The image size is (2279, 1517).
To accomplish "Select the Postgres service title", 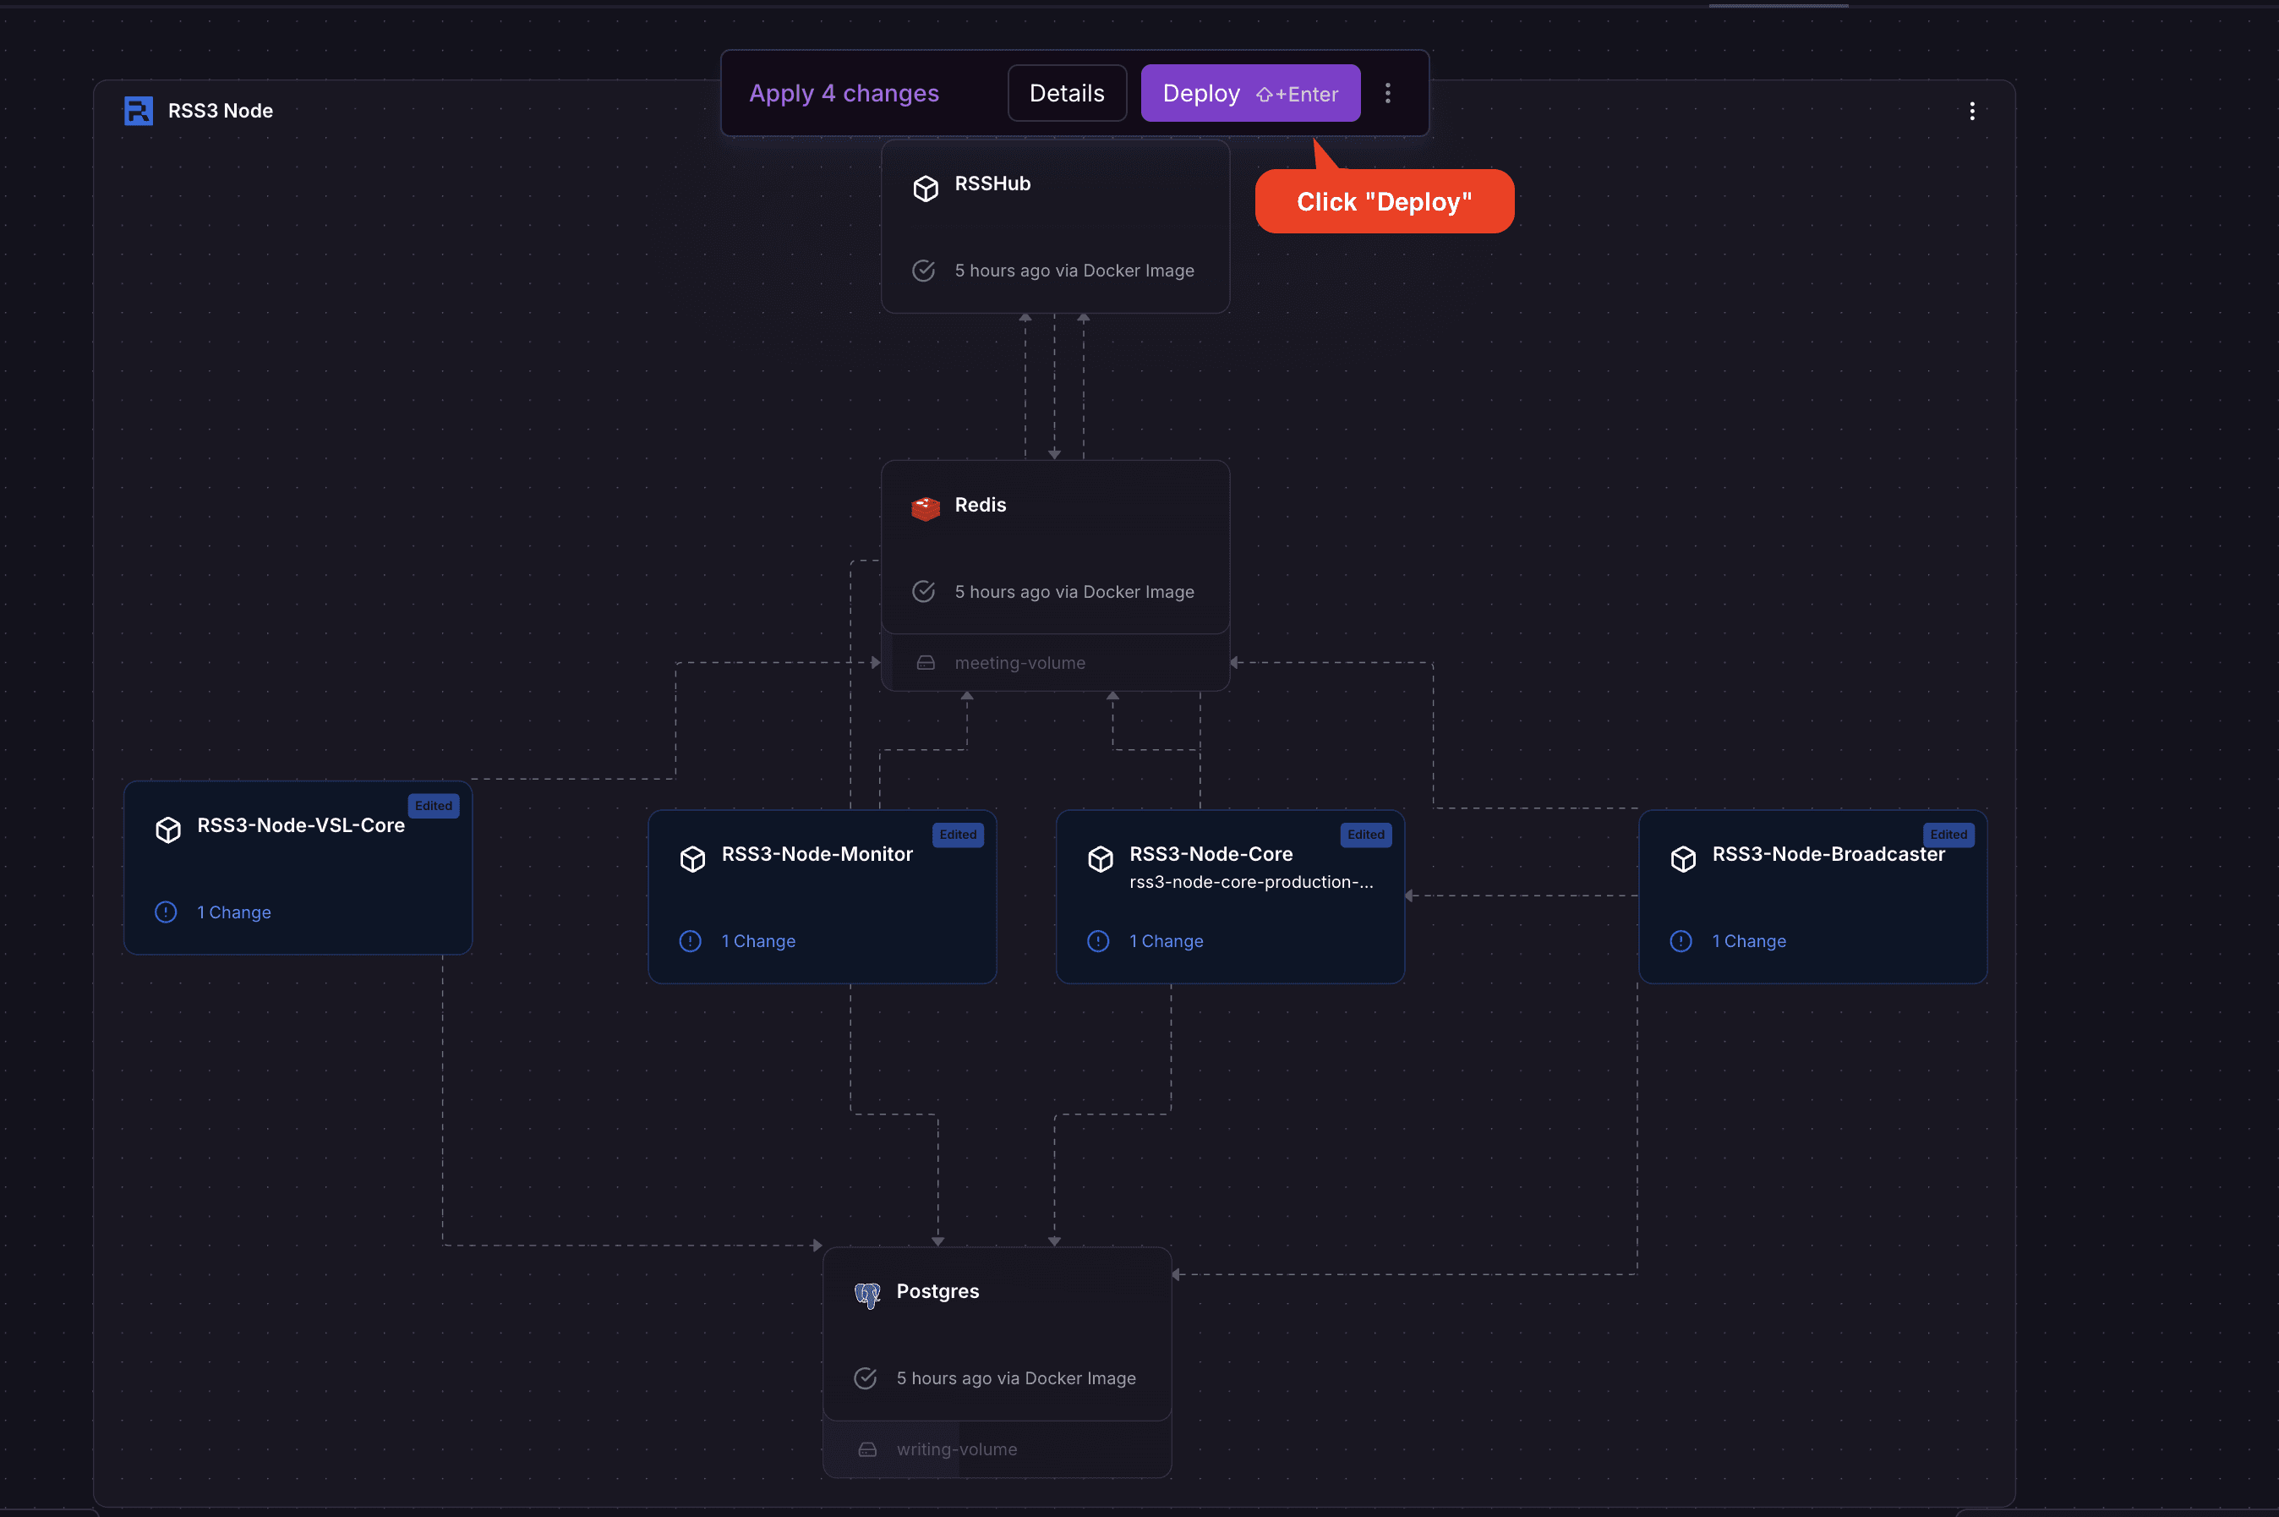I will point(938,1291).
